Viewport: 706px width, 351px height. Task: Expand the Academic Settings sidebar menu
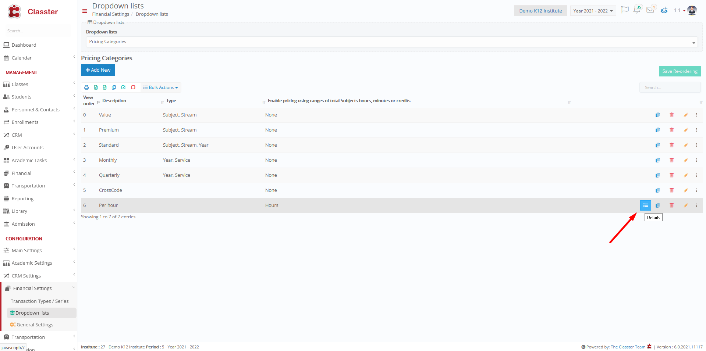[39, 263]
